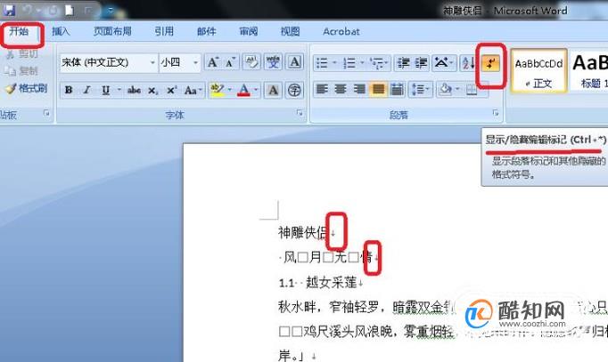Click the new blank document icon
608x362 pixels.
click(70, 11)
